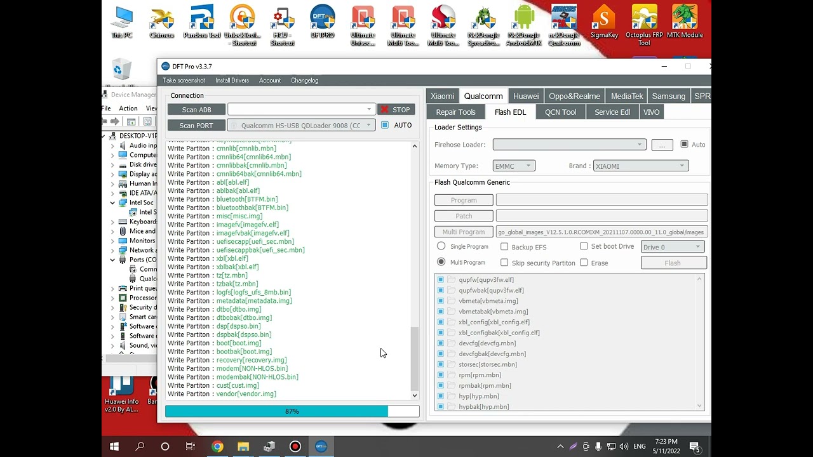Enable the Backup EFS checkbox
Viewport: 813px width, 457px height.
(504, 247)
